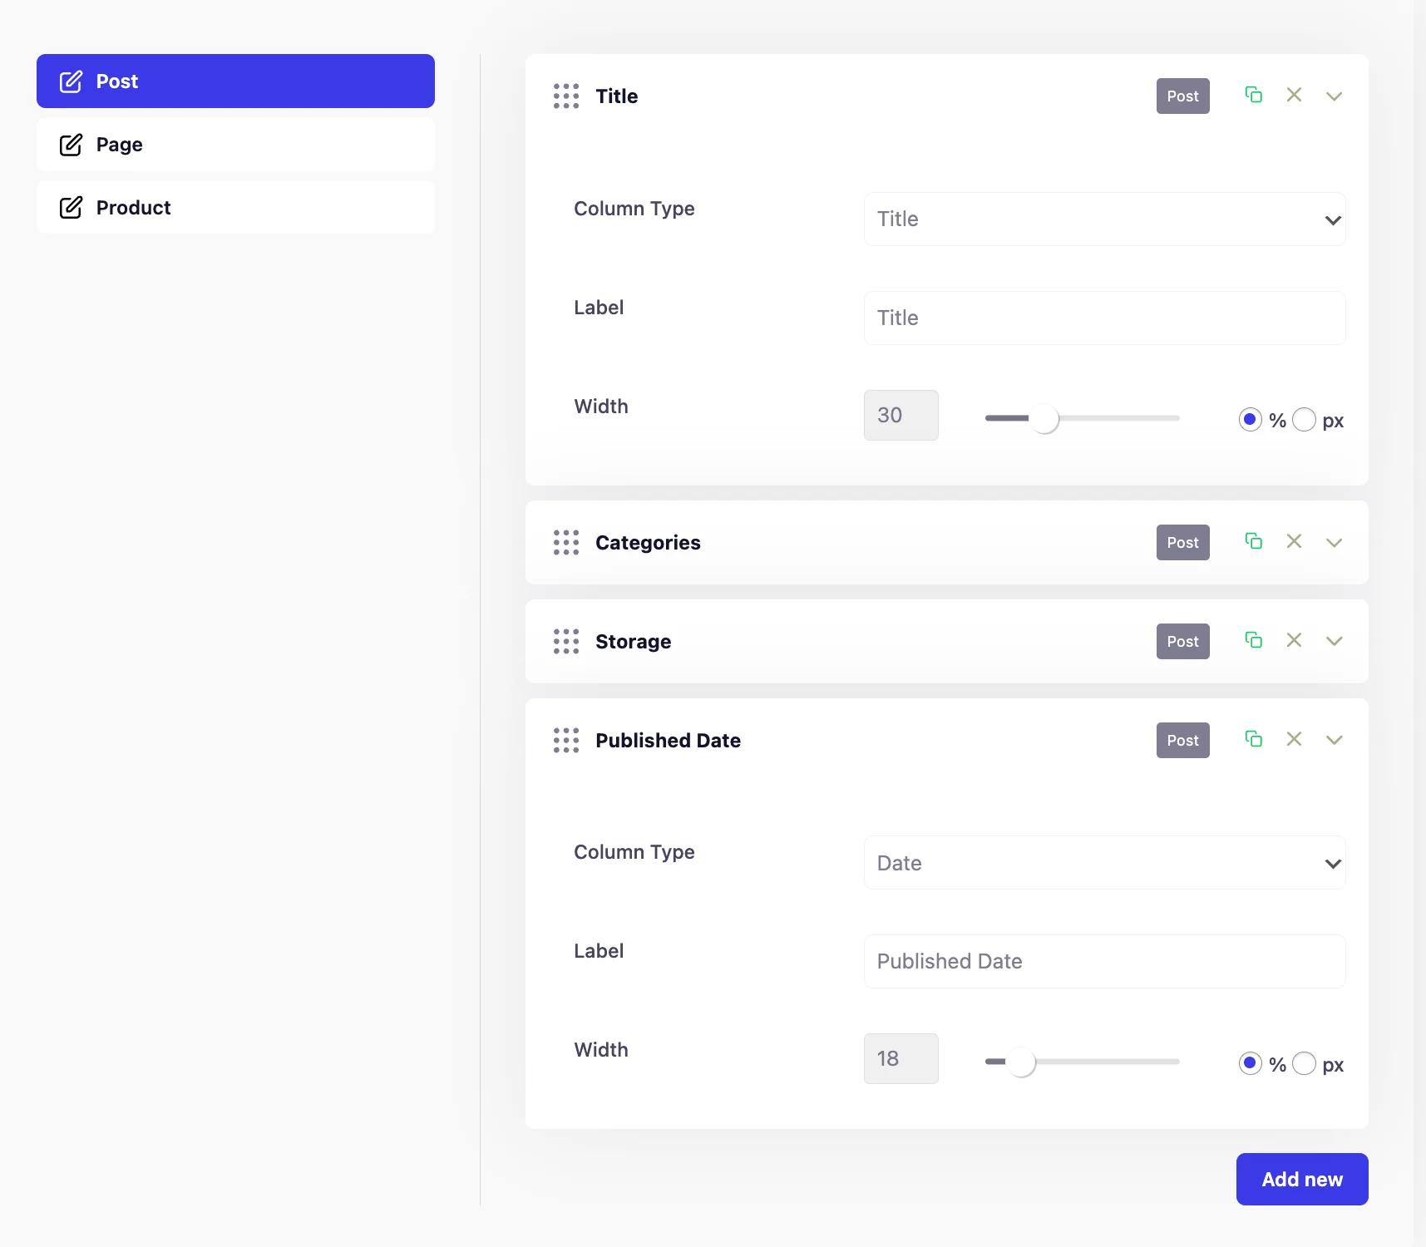1426x1247 pixels.
Task: Grab the drag handle of Storage column
Action: (566, 642)
